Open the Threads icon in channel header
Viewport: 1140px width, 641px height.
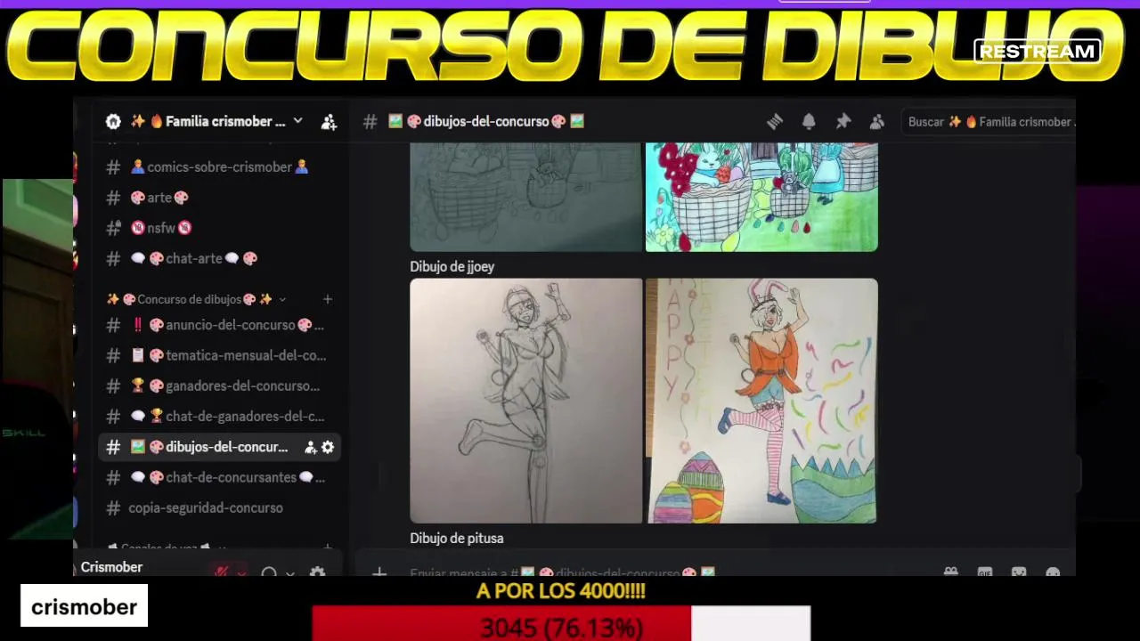[x=775, y=122]
